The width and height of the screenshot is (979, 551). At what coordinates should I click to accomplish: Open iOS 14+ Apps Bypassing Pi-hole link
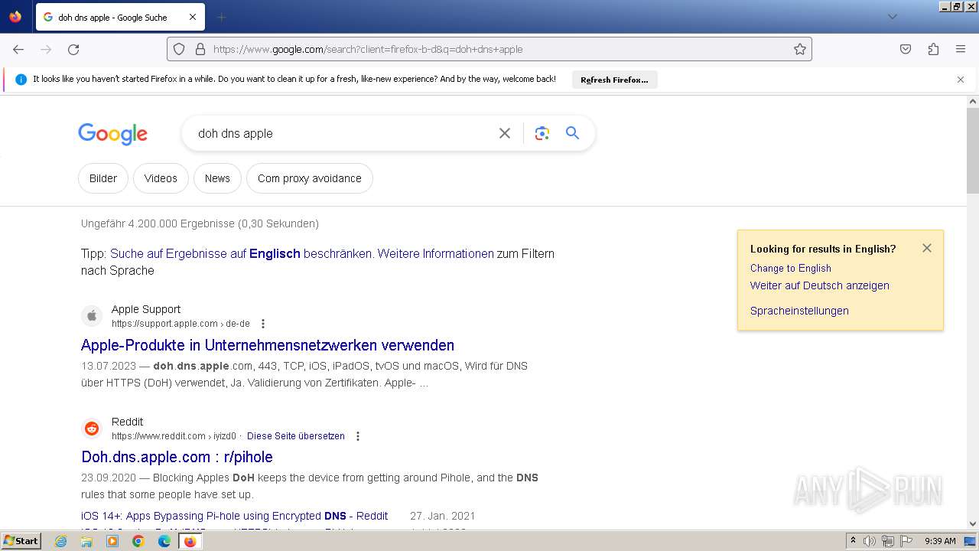[234, 516]
